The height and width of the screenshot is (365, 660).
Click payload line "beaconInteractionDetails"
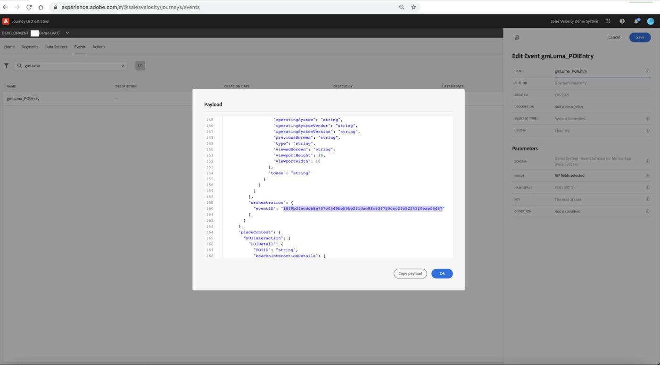pos(289,256)
